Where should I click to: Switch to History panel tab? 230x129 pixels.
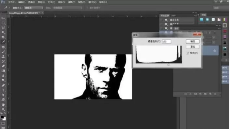[x=164, y=15]
